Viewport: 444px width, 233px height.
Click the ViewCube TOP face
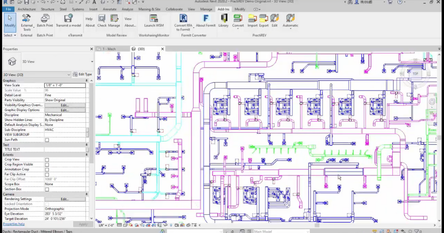coord(416,74)
